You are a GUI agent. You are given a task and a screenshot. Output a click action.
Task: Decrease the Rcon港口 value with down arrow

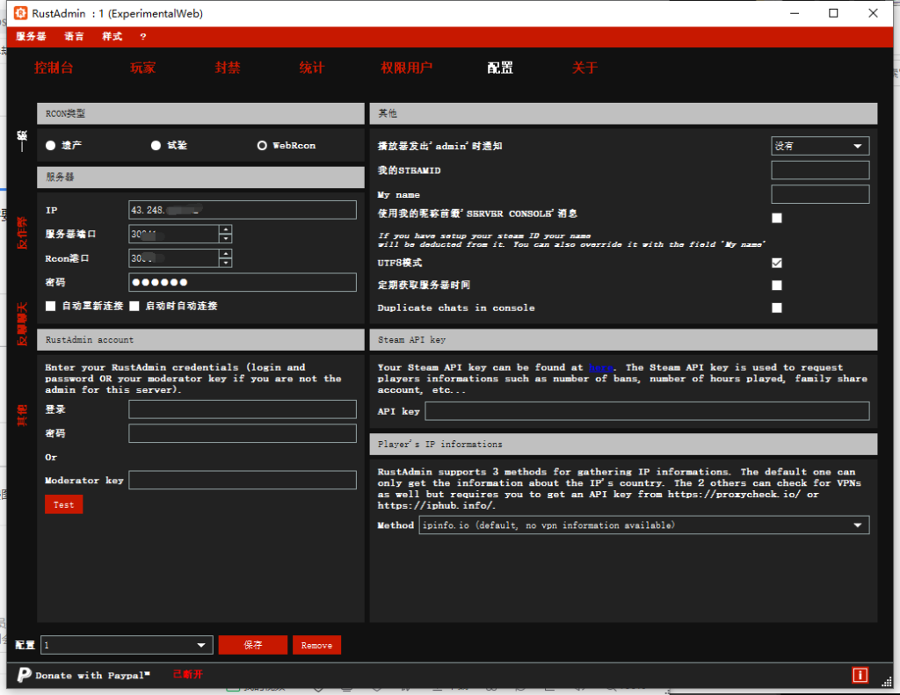[x=226, y=263]
